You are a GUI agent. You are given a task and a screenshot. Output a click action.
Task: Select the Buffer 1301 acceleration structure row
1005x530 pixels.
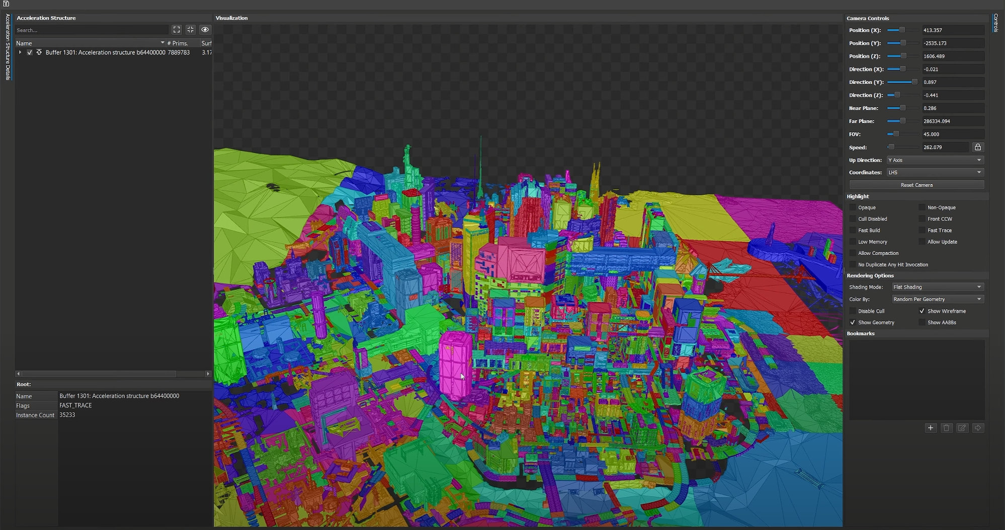click(113, 52)
